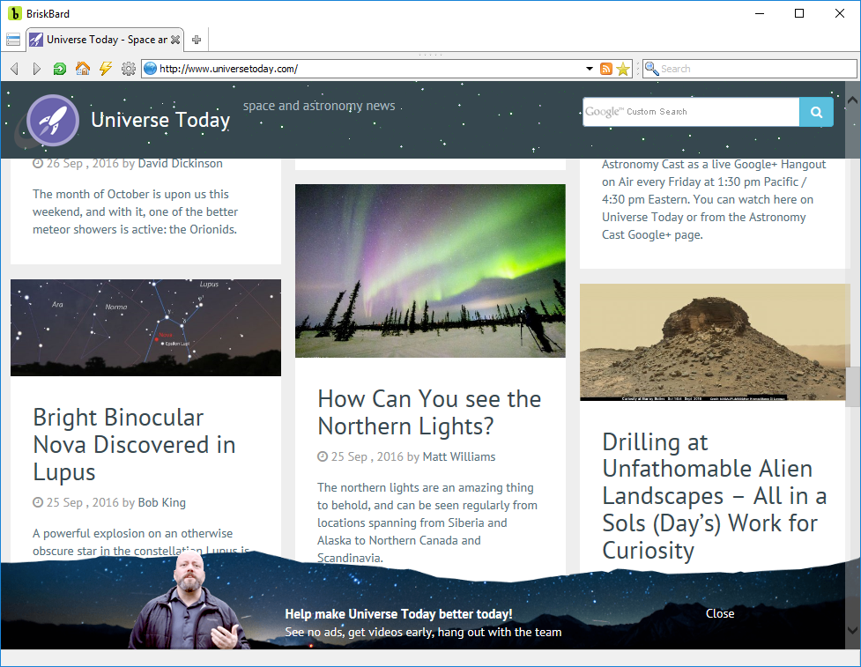The height and width of the screenshot is (667, 861).
Task: Click the Universe Today rocket logo
Action: point(53,120)
